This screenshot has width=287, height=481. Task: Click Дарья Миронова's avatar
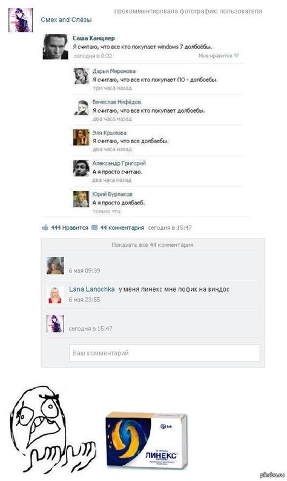81,76
